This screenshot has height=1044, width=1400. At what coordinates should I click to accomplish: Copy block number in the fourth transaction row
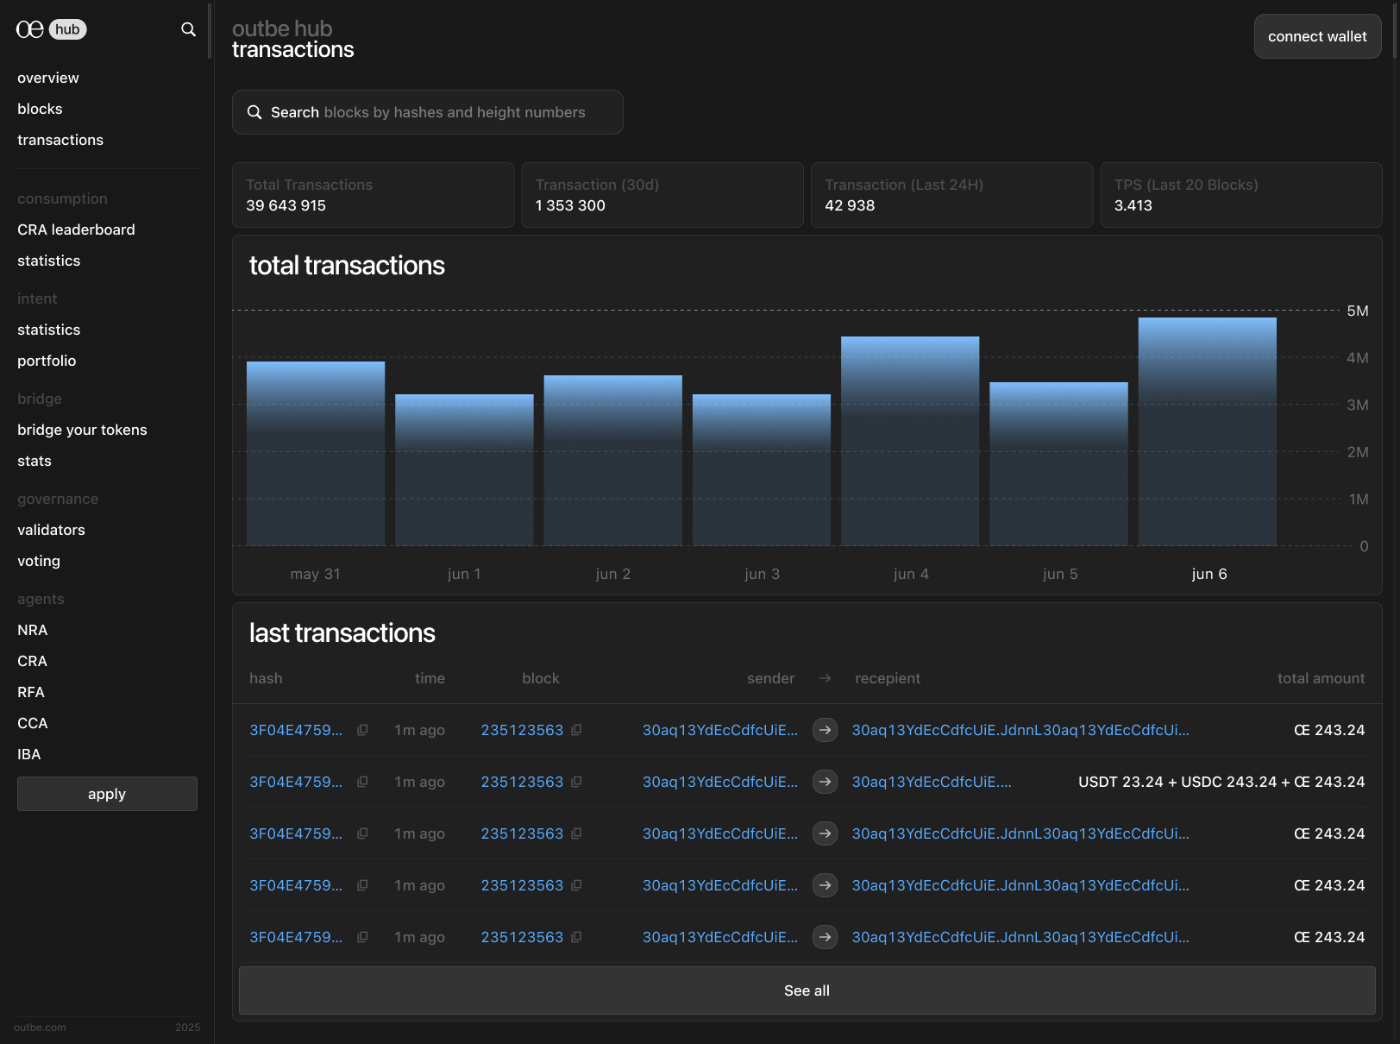576,885
